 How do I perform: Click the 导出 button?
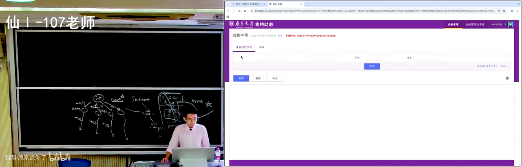point(275,78)
